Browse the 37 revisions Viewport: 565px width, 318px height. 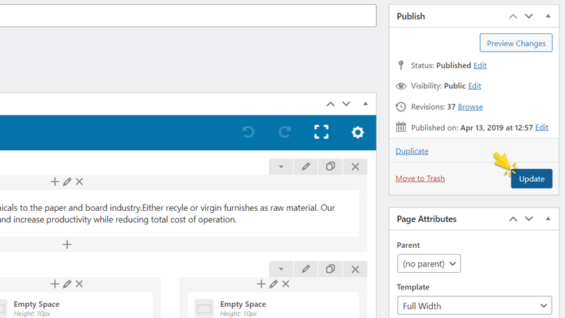click(470, 107)
